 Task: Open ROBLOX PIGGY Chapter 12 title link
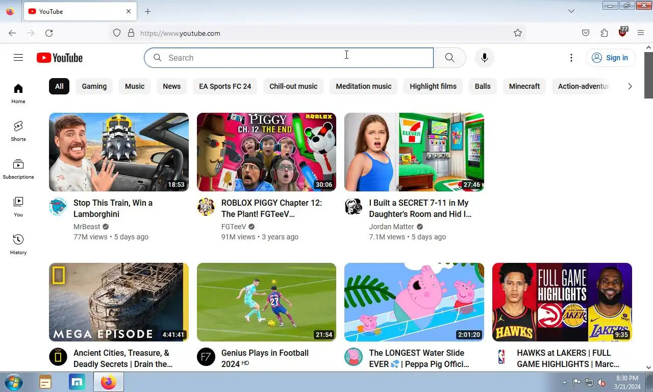click(271, 208)
